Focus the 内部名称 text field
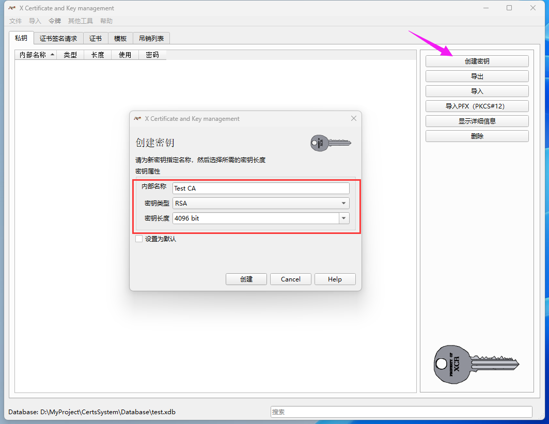The image size is (549, 424). (261, 189)
